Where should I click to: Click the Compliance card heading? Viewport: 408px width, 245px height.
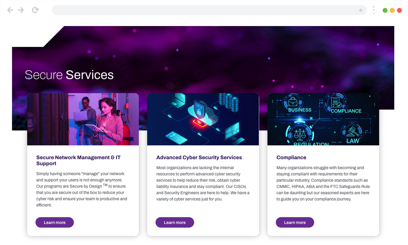pyautogui.click(x=291, y=157)
